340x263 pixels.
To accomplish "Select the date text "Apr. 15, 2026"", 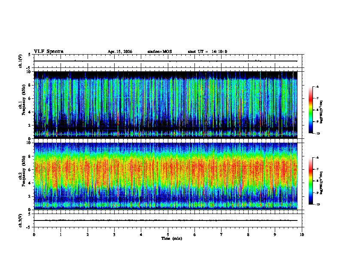I will point(120,52).
